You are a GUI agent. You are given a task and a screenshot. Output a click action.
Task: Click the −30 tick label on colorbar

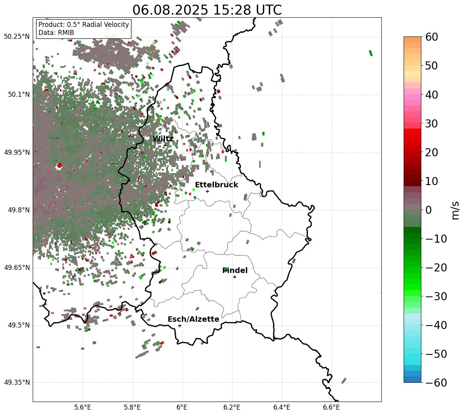(x=436, y=296)
